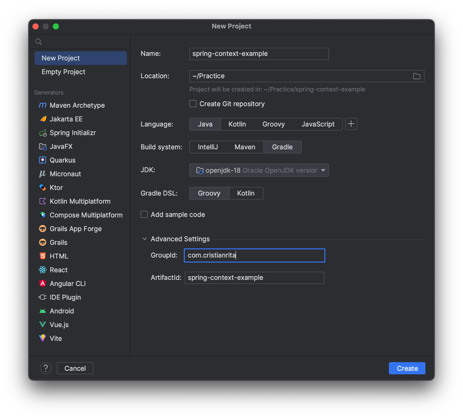Image resolution: width=463 pixels, height=418 pixels.
Task: Choose the Ktor generator icon
Action: click(43, 187)
